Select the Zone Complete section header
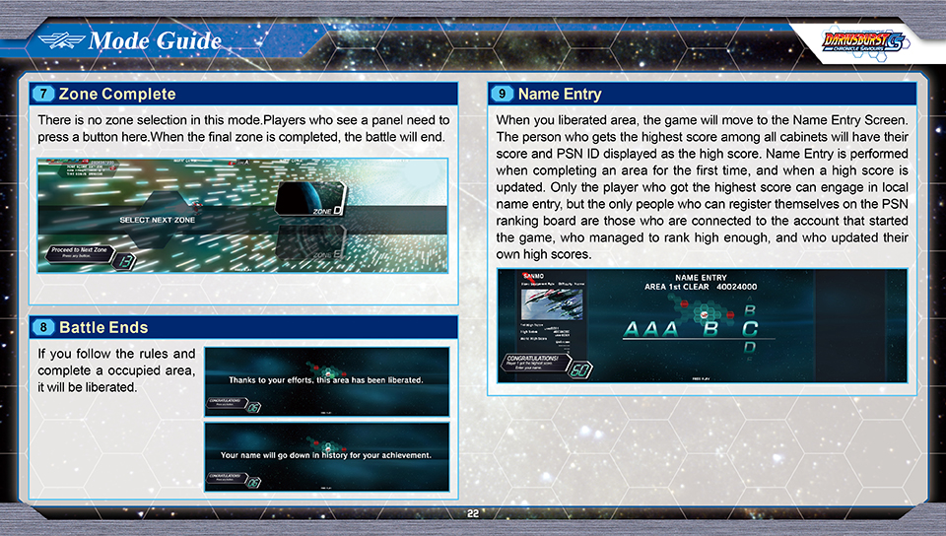 (x=116, y=95)
